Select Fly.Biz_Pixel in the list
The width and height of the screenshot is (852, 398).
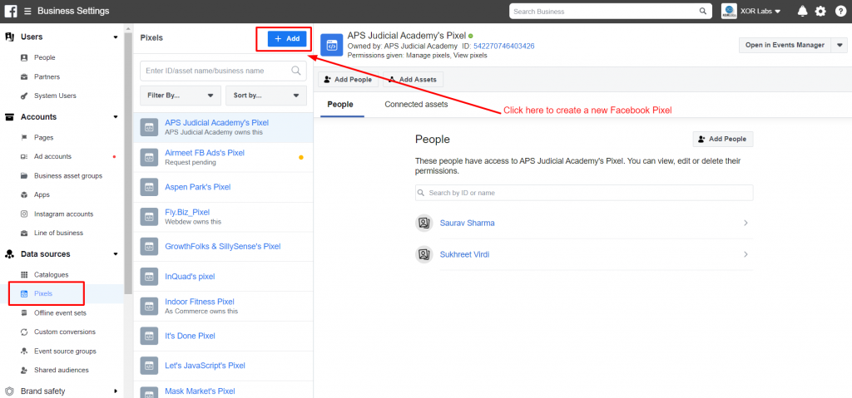pos(223,217)
